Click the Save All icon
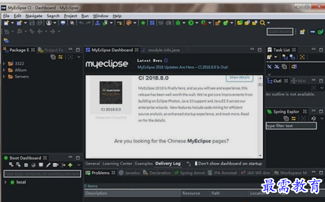Screen dimensions: 325x202 [x=39, y=23]
